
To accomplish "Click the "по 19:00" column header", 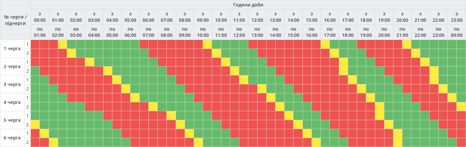I will click(366, 32).
